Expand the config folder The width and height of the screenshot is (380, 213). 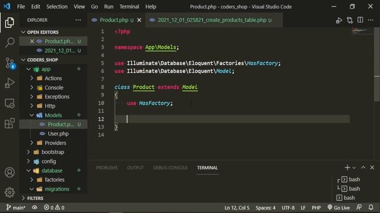coord(28,161)
